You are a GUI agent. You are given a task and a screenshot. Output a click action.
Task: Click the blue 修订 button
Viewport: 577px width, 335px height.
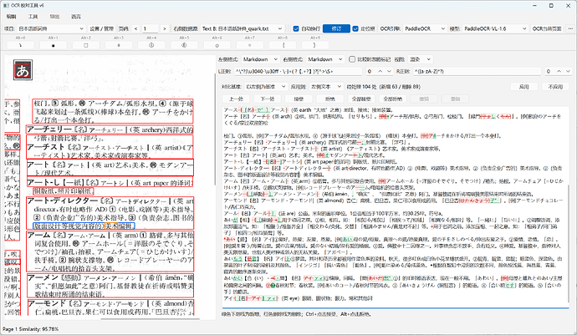336,28
